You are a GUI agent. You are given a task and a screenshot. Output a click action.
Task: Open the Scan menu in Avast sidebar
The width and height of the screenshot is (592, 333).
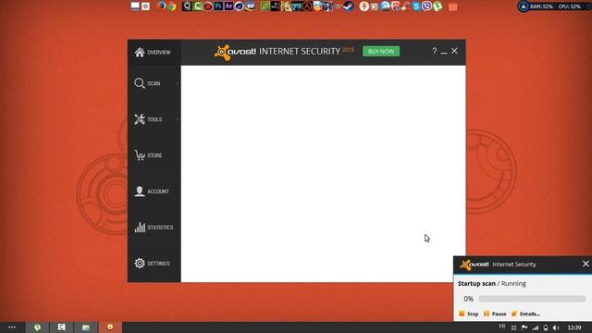click(154, 83)
